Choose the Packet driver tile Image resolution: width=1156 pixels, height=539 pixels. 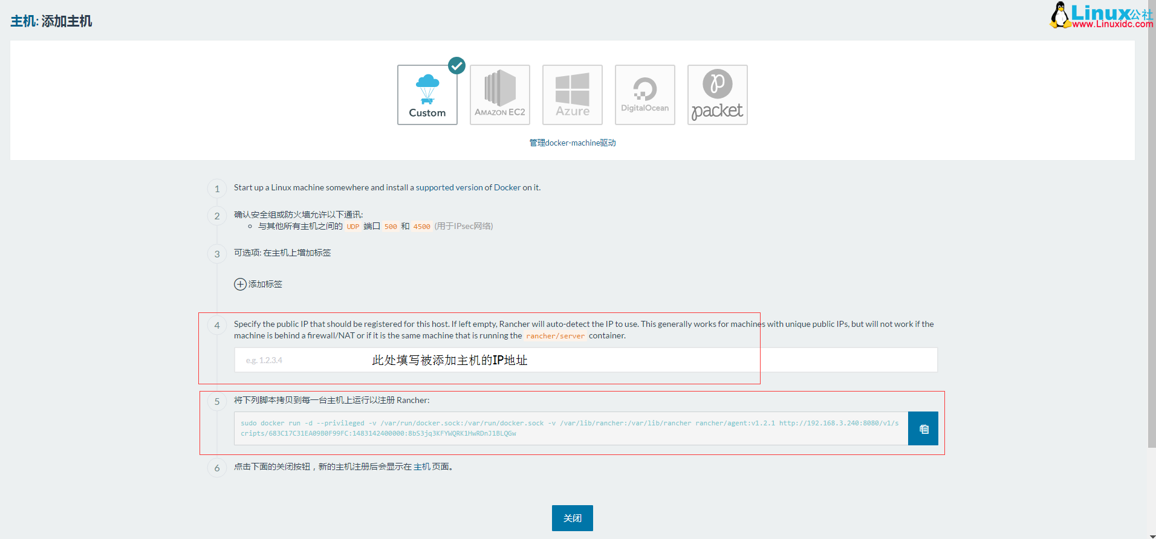point(717,95)
